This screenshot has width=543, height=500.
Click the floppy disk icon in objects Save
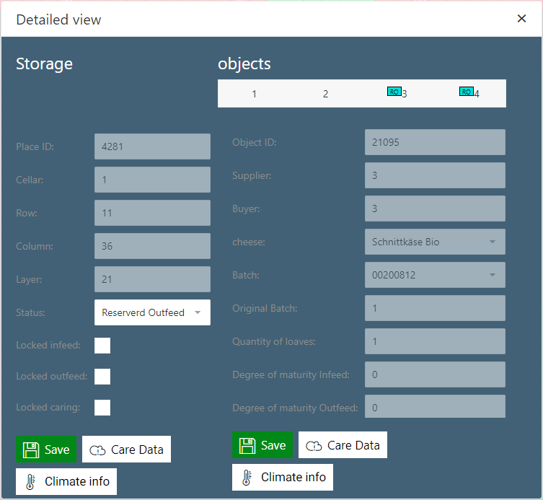point(247,445)
